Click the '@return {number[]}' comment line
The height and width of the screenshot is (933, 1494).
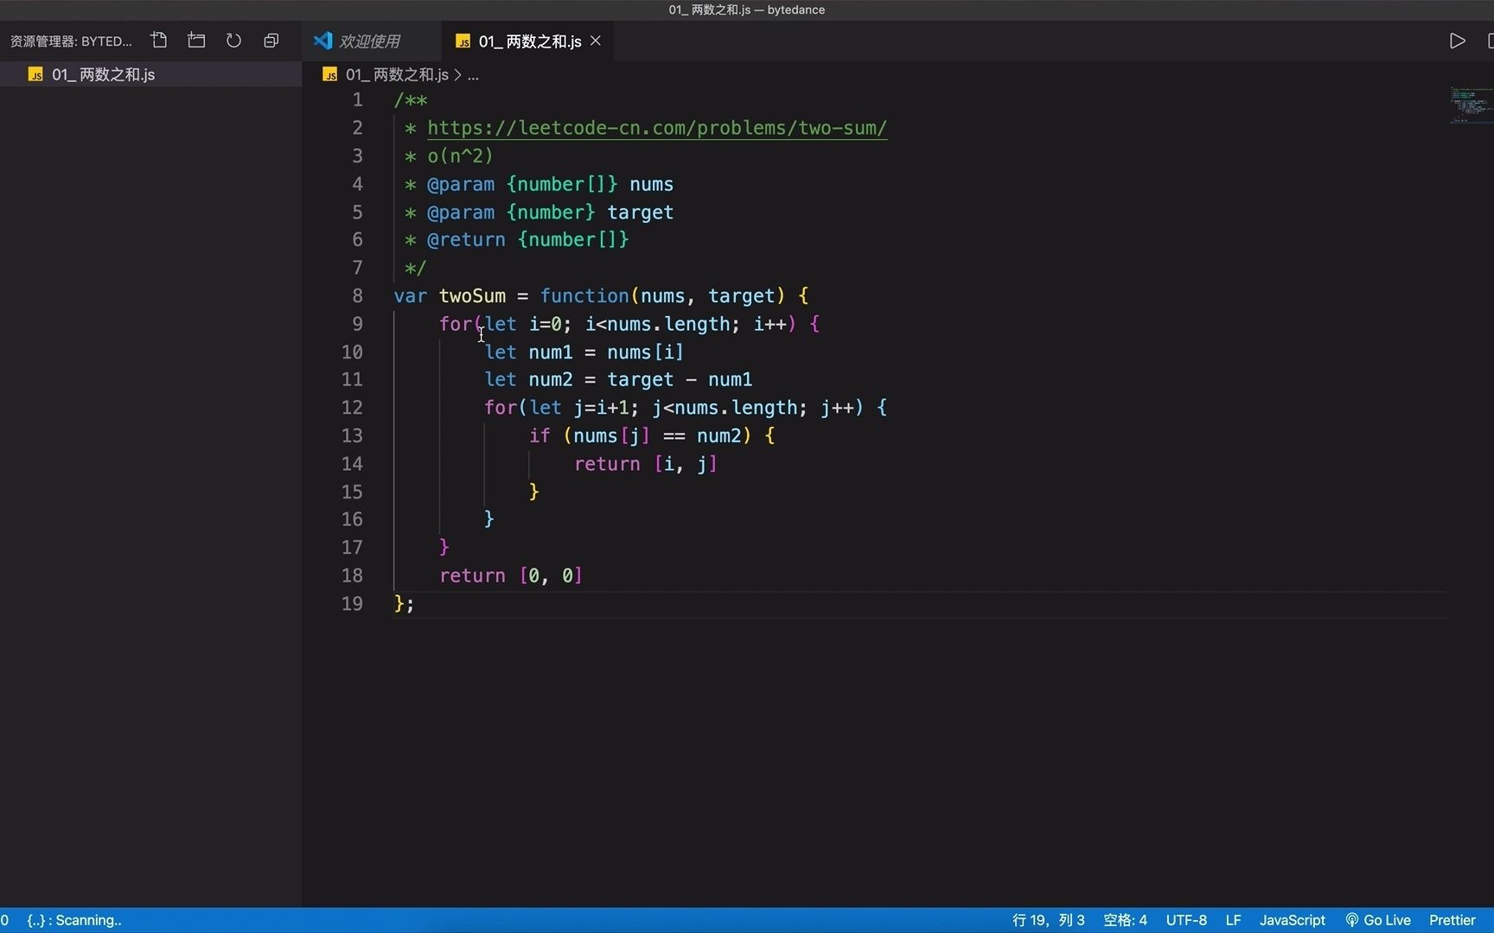pyautogui.click(x=527, y=240)
